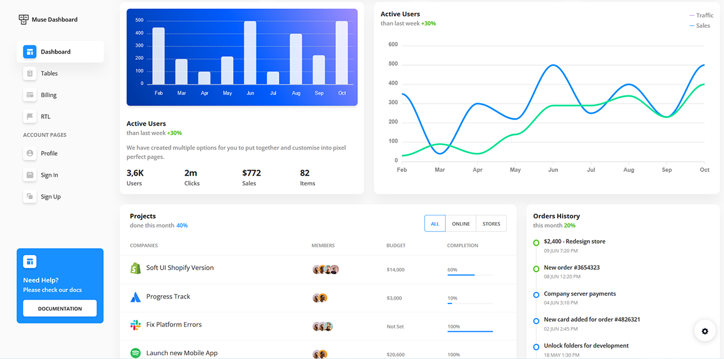Click the 3,6K Users statistic

(x=135, y=177)
